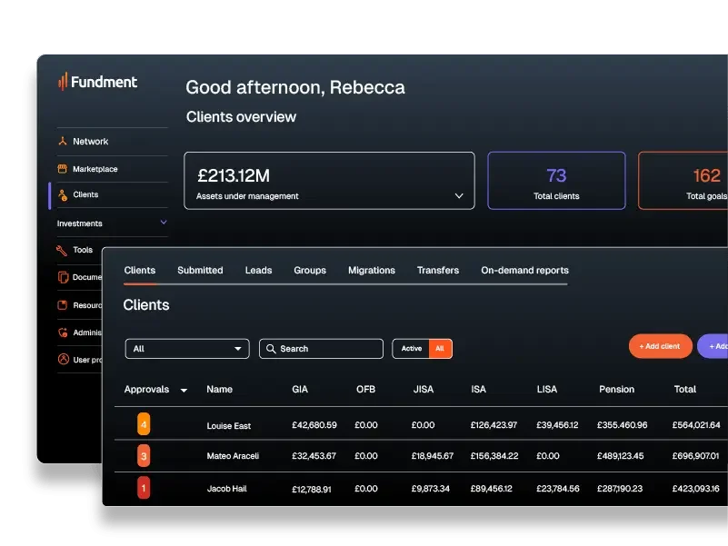This screenshot has width=728, height=546.
Task: Click the Search input field
Action: point(322,349)
